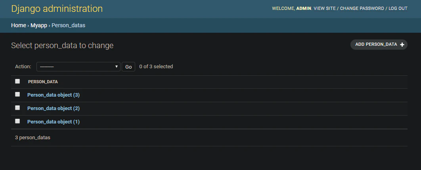Click the Person_datas breadcrumb text
Screen dimensions: 421x170
69,25
